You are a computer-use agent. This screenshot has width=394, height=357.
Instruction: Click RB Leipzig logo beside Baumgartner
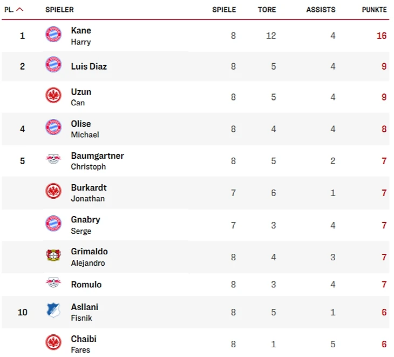click(x=53, y=159)
